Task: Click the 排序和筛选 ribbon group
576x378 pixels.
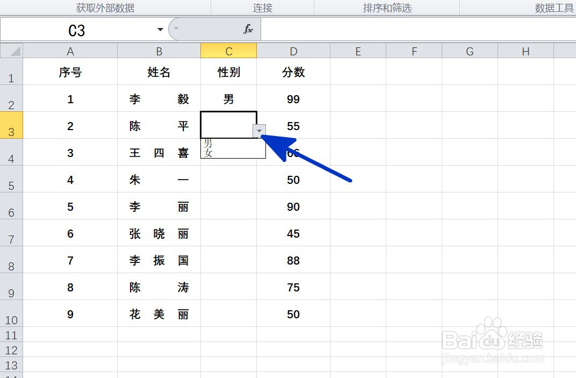Action: pyautogui.click(x=387, y=8)
